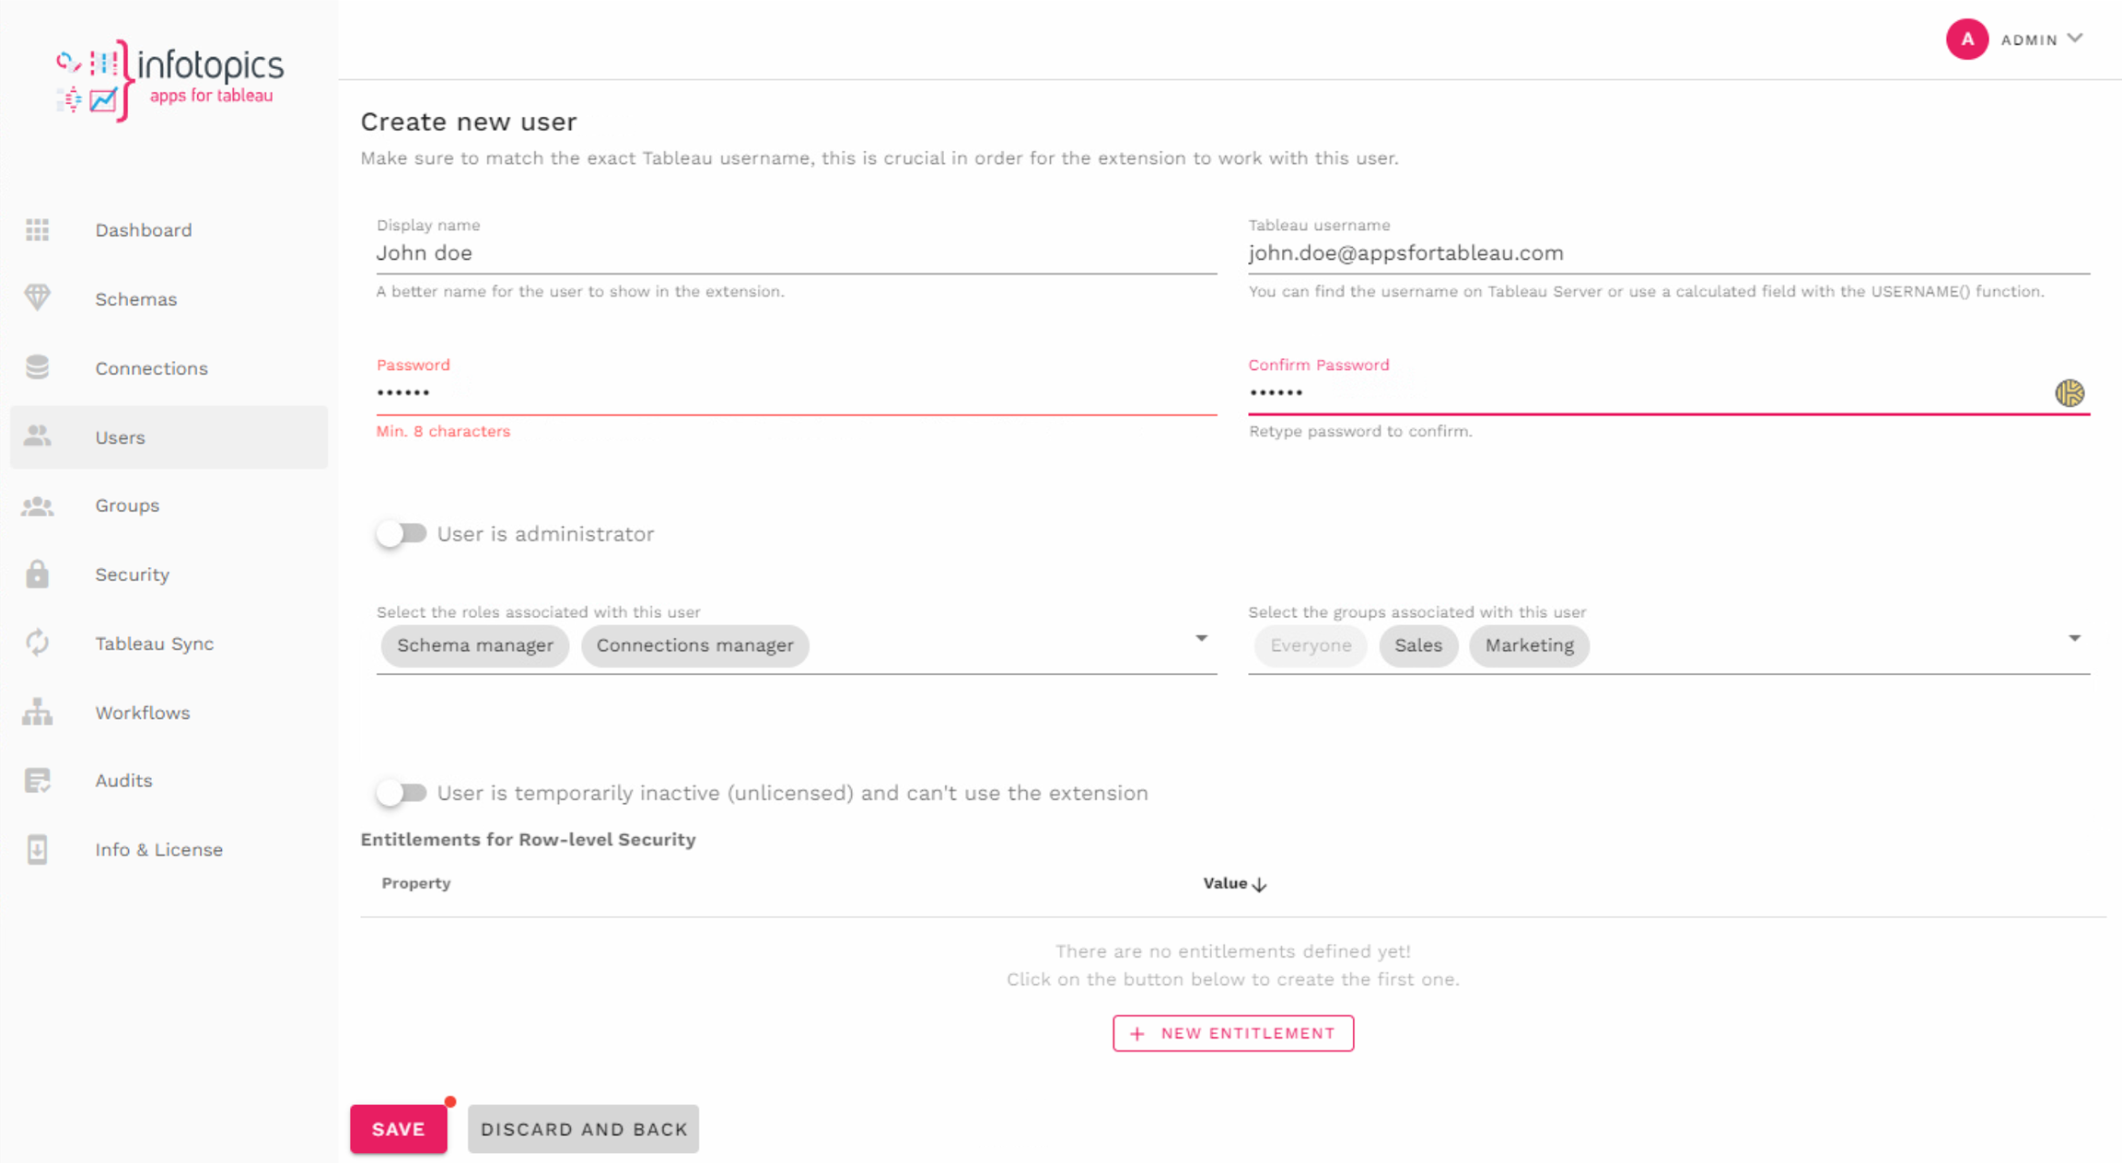Click the Tableau Sync refresh icon
The width and height of the screenshot is (2122, 1163).
coord(38,643)
